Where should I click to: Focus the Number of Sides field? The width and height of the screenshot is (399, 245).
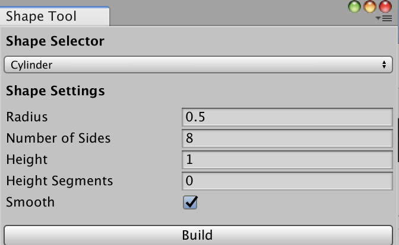(x=287, y=138)
